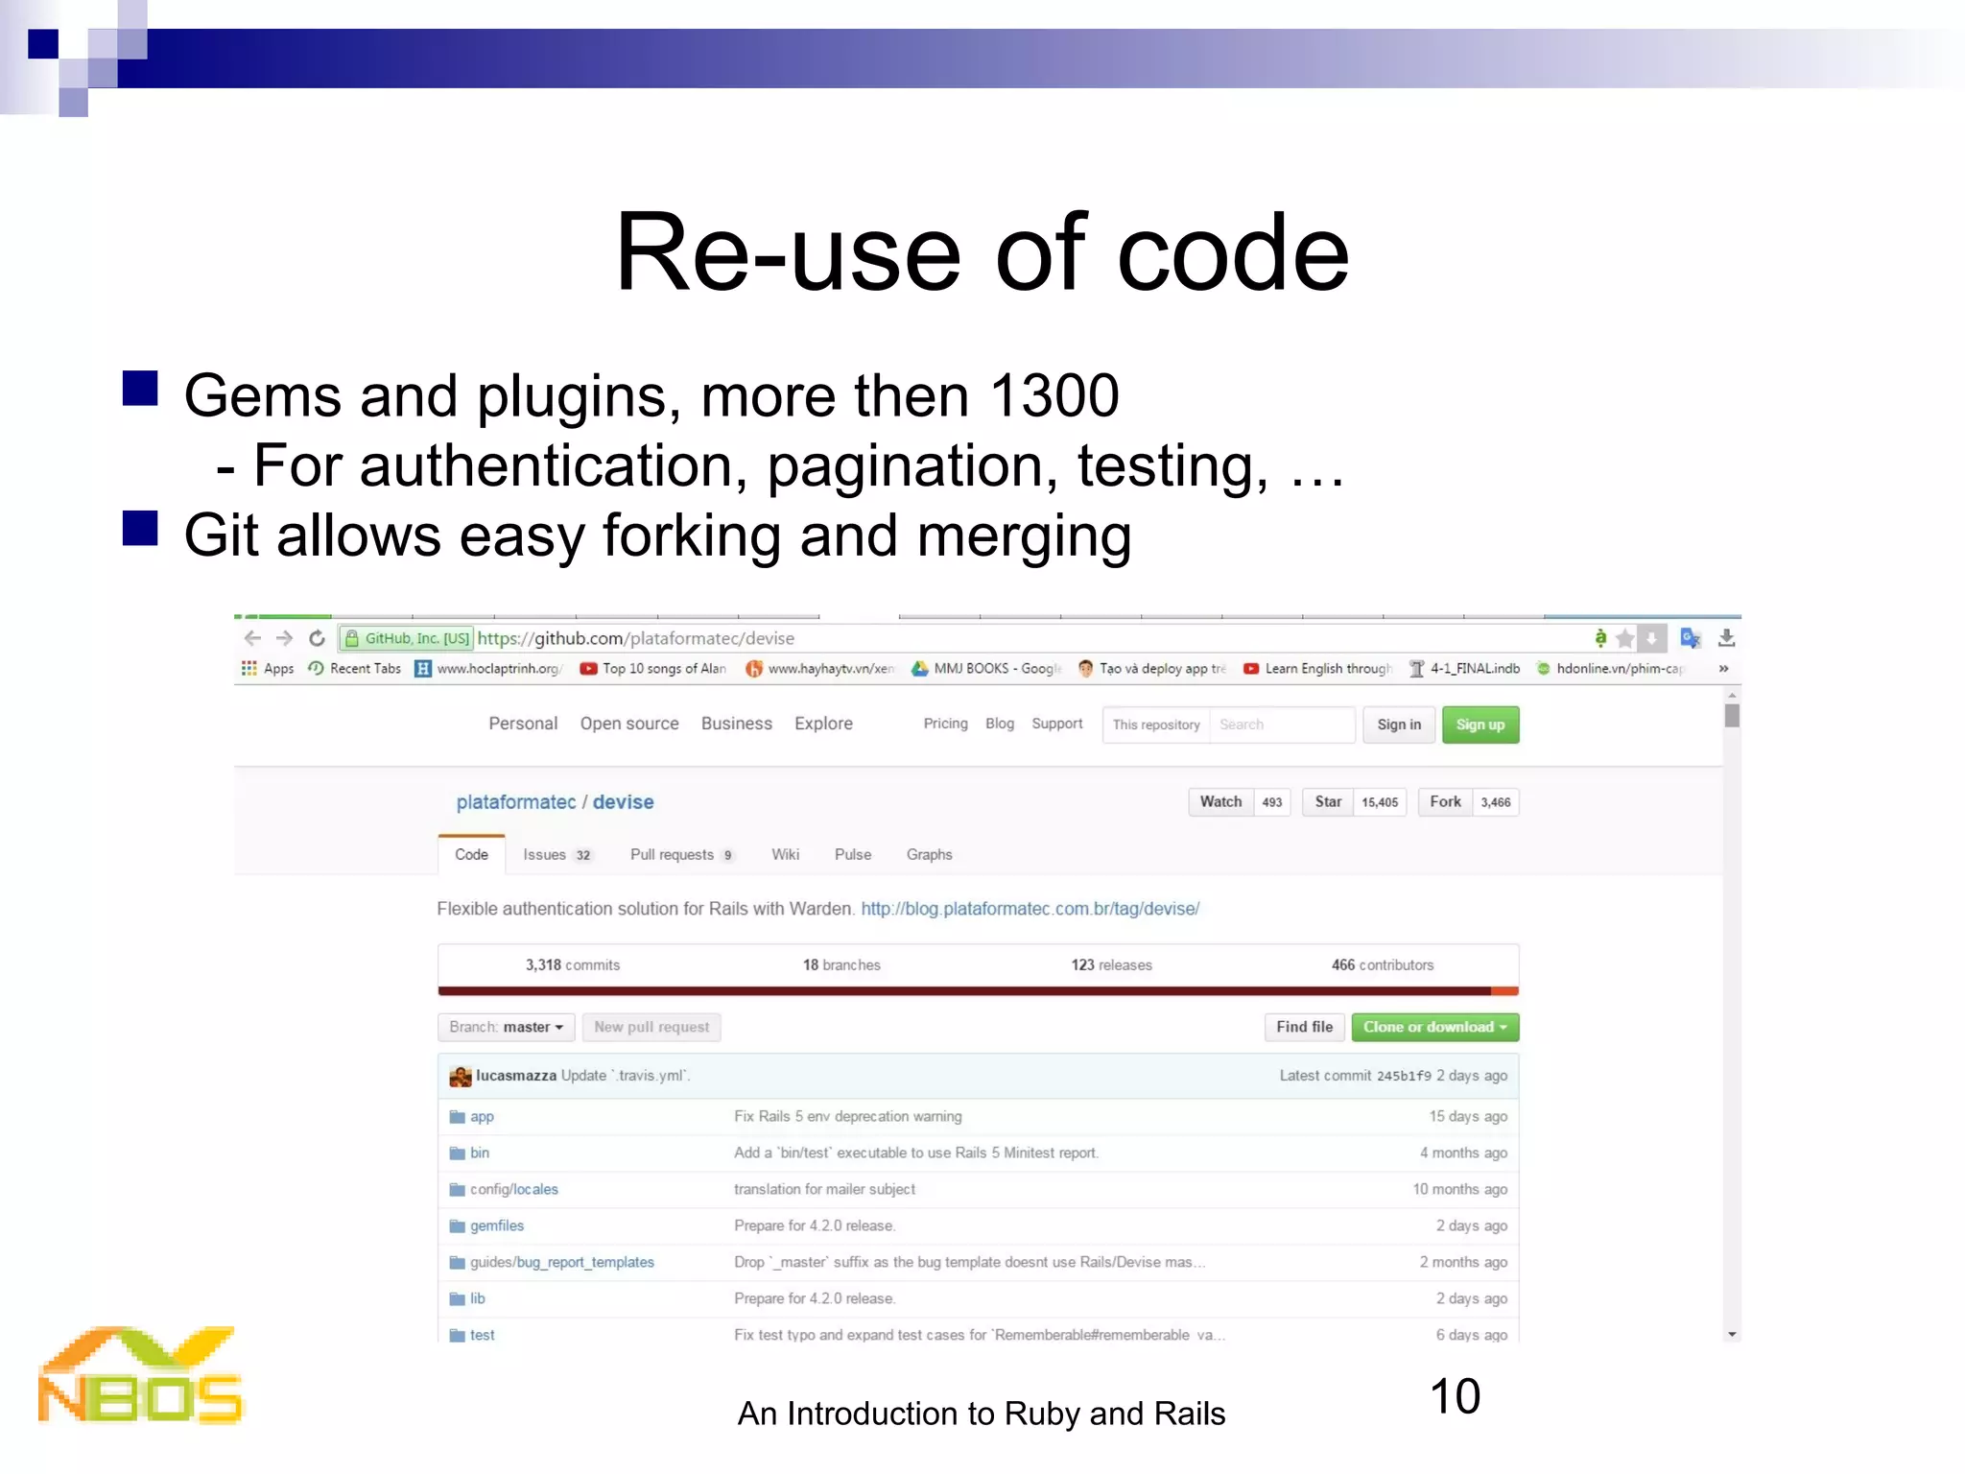The width and height of the screenshot is (1965, 1474).
Task: Open the guides/bug_report_templates folder
Action: (561, 1263)
